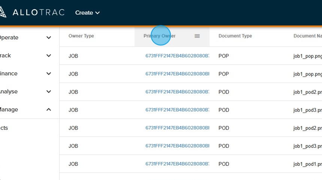Open the Primary Owner link in second row
322x180 pixels.
(x=177, y=74)
